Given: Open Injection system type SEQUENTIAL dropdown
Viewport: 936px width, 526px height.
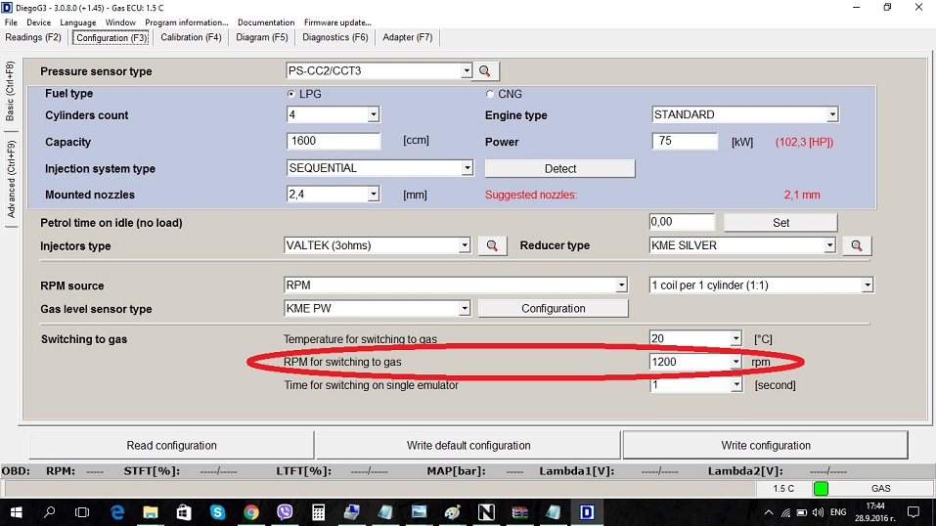Looking at the screenshot, I should pyautogui.click(x=467, y=168).
